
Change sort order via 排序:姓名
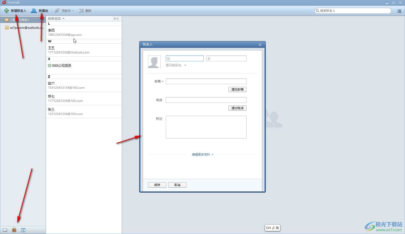click(56, 18)
